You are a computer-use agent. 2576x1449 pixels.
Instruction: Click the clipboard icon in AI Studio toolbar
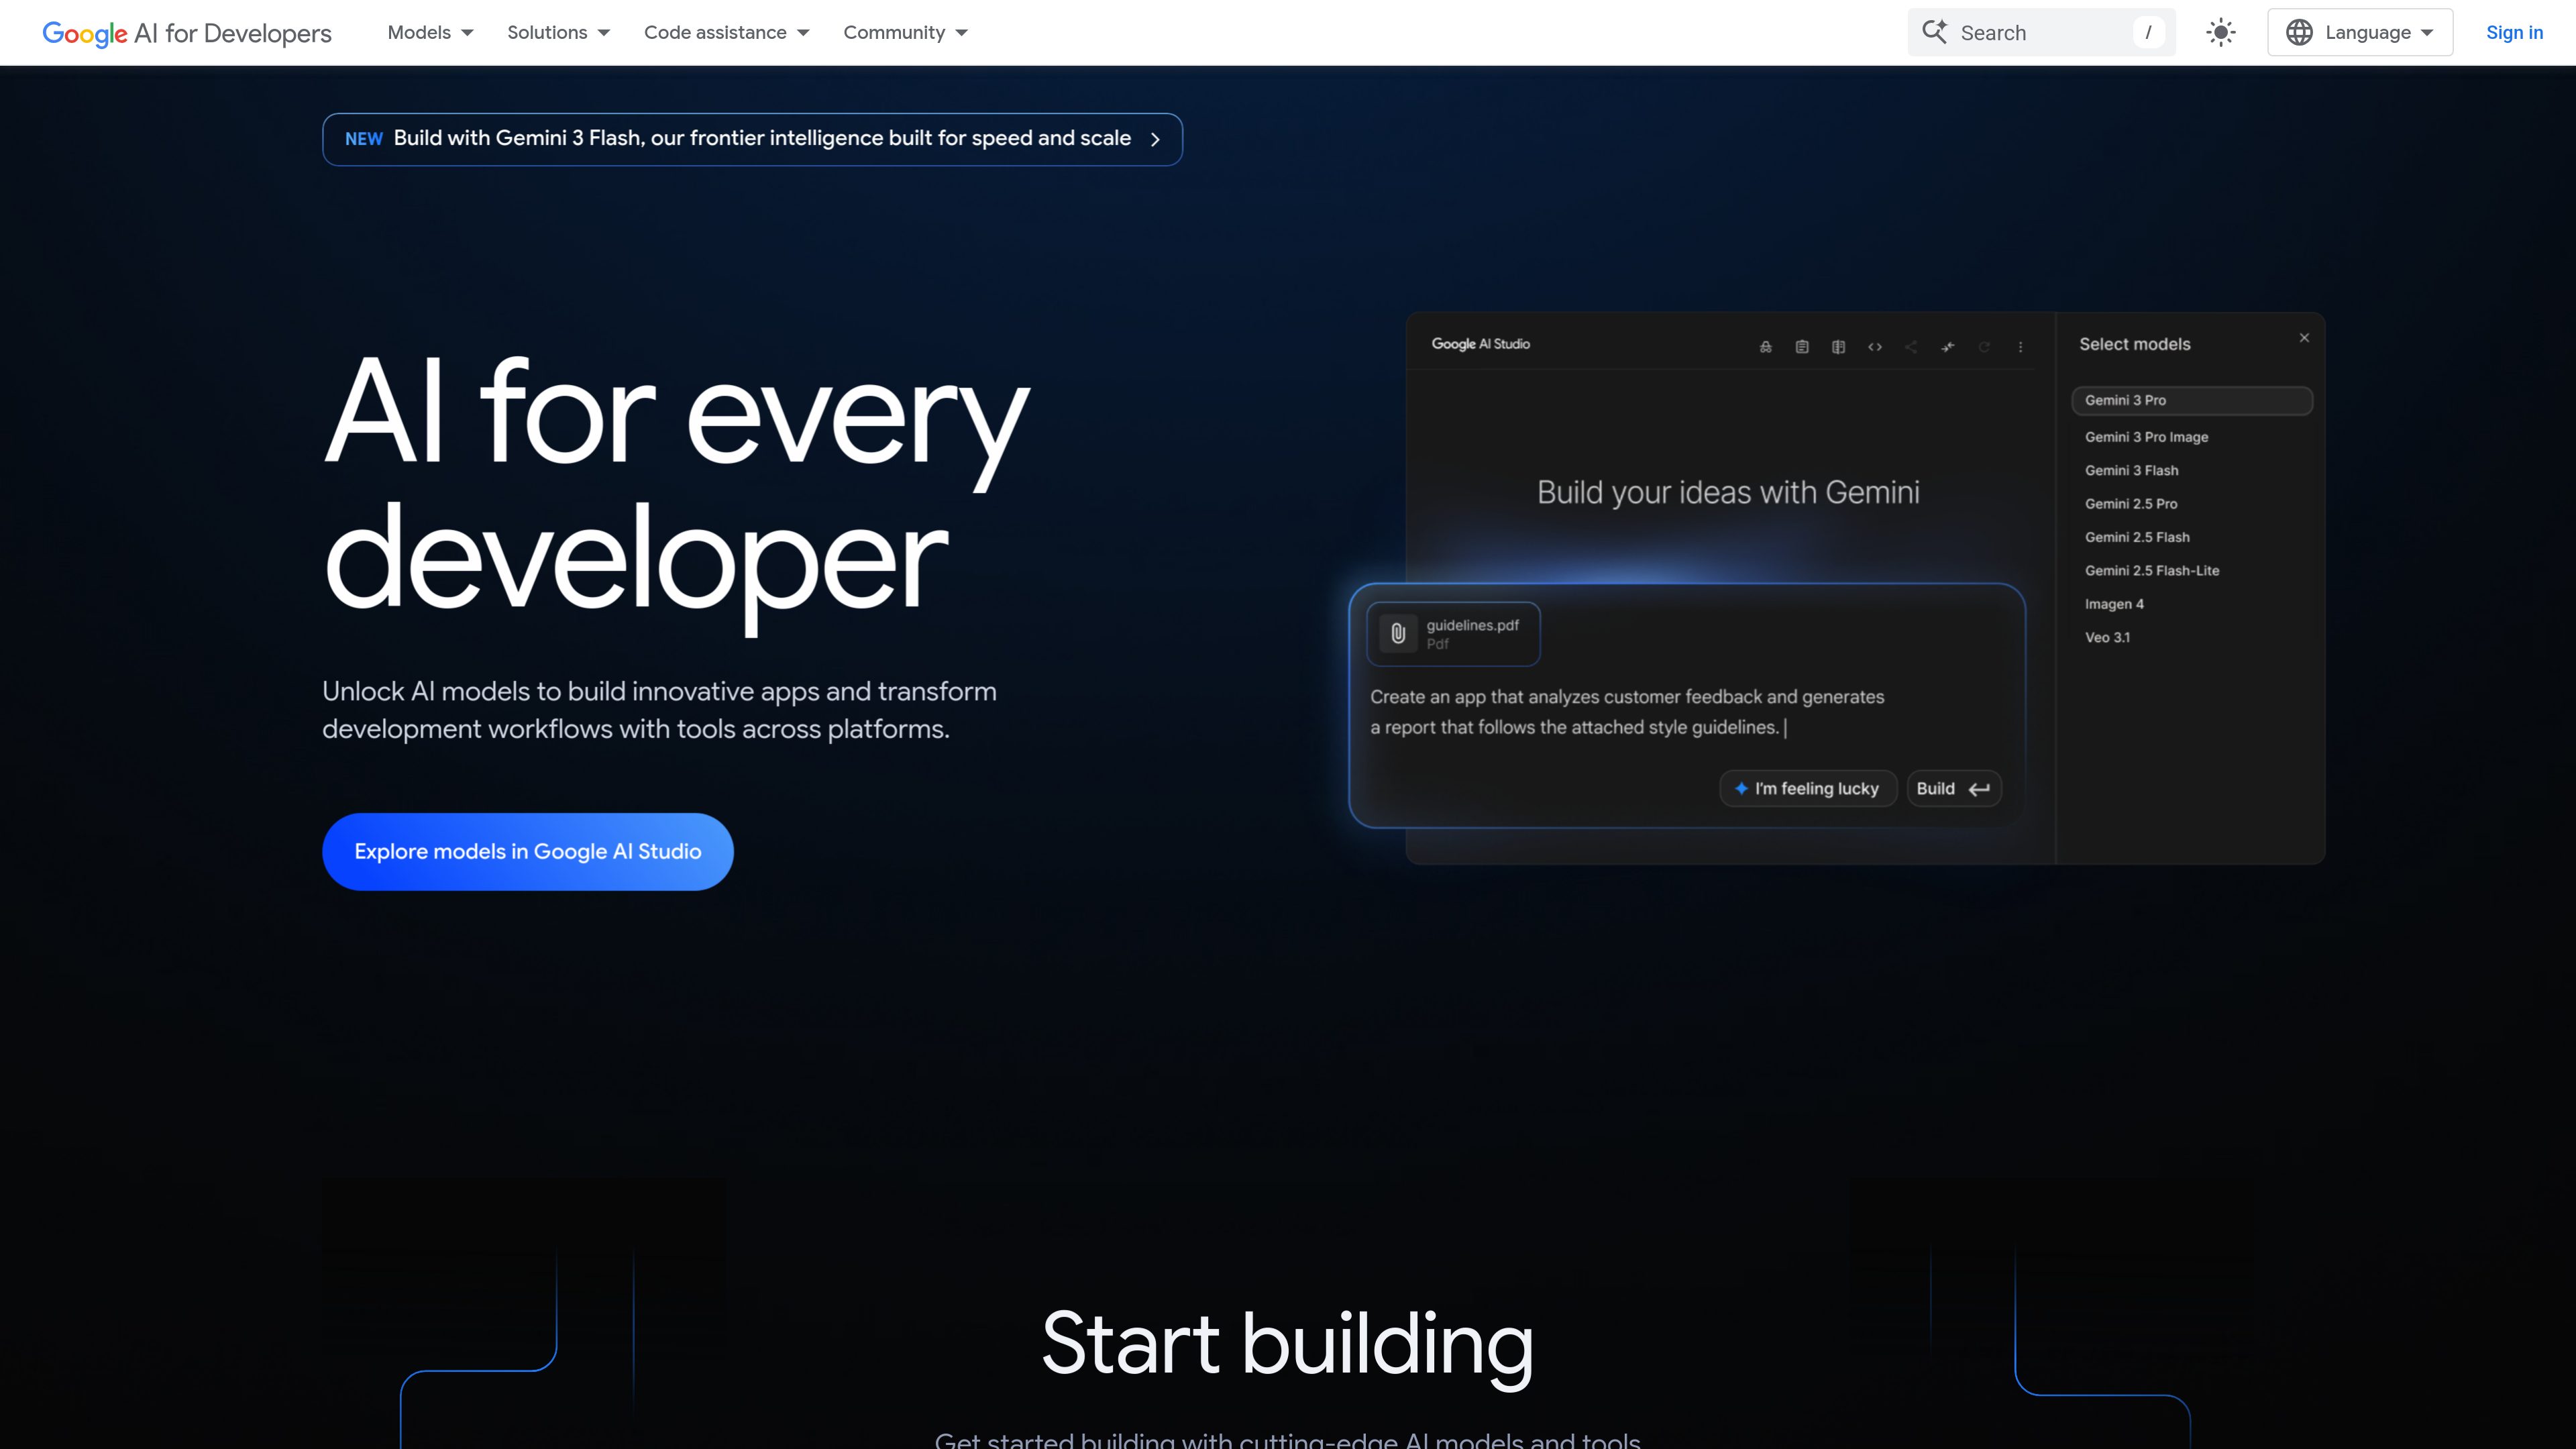1802,347
